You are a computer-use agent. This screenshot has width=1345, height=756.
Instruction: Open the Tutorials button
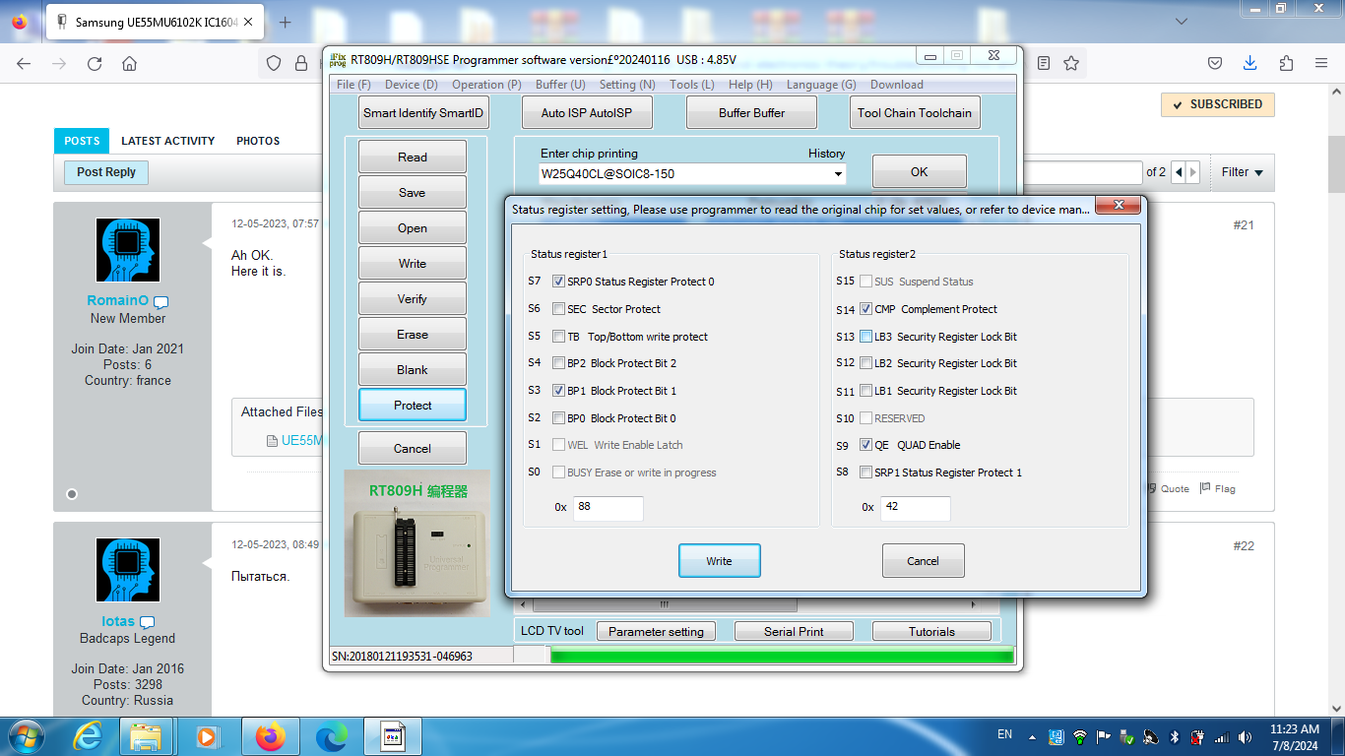click(931, 632)
